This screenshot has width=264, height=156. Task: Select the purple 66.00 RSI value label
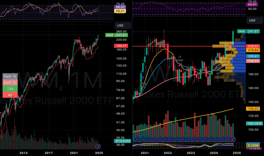[x=120, y=7]
